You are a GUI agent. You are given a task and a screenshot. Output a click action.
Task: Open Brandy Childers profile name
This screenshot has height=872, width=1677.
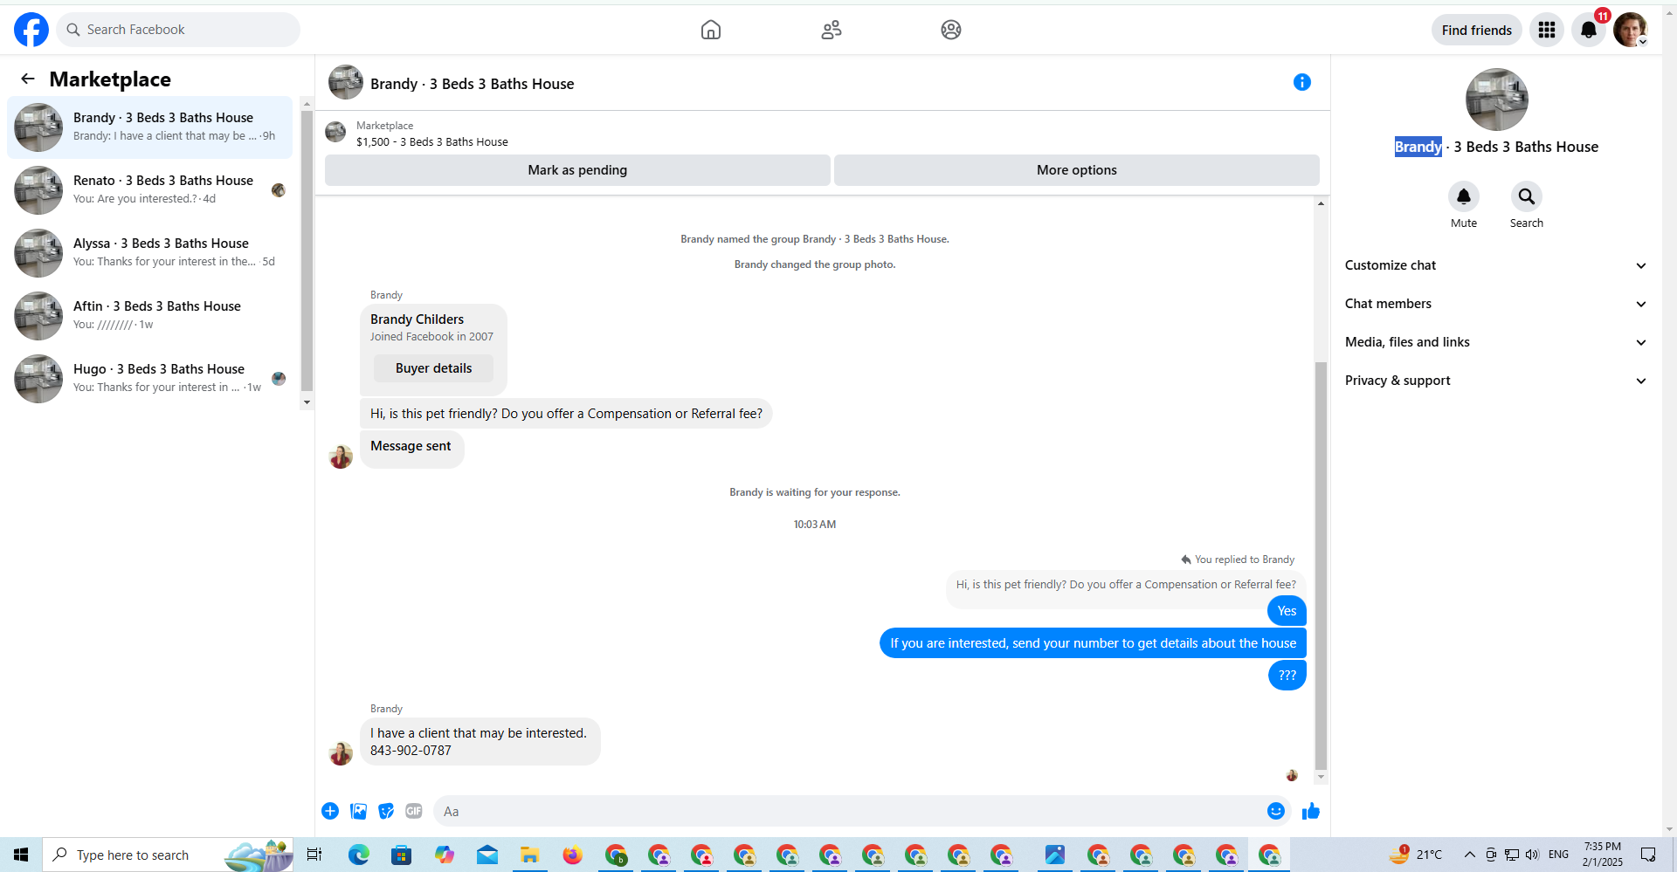417,319
